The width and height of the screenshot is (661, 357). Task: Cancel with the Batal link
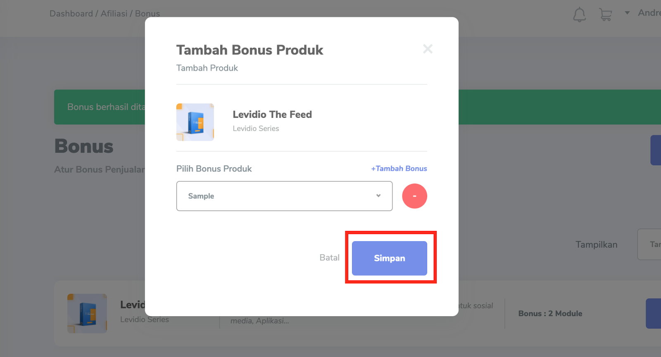tap(329, 258)
